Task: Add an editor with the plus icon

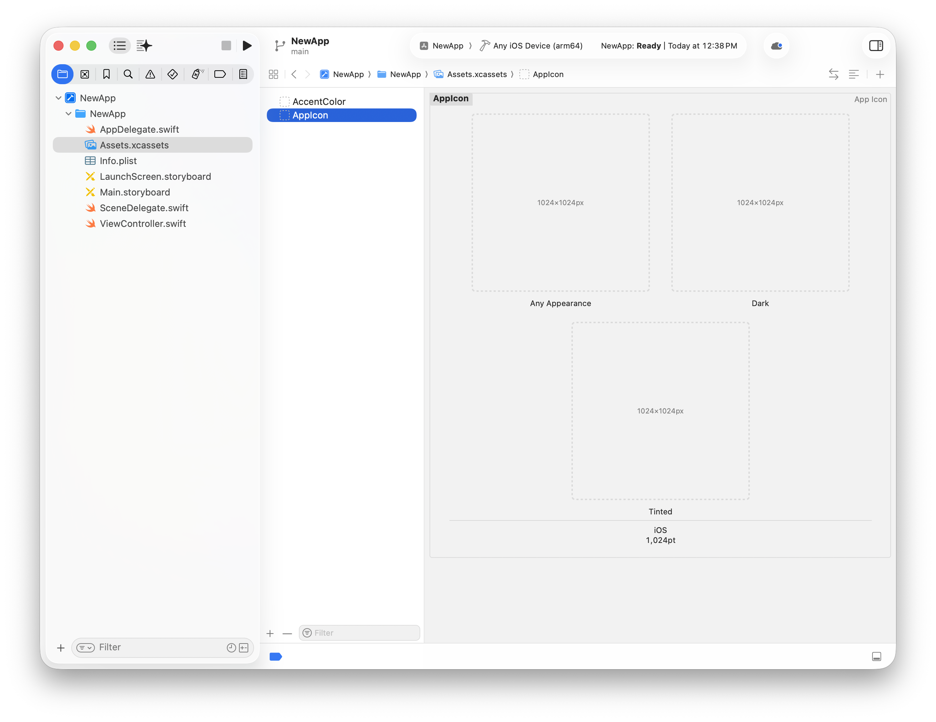Action: [880, 74]
